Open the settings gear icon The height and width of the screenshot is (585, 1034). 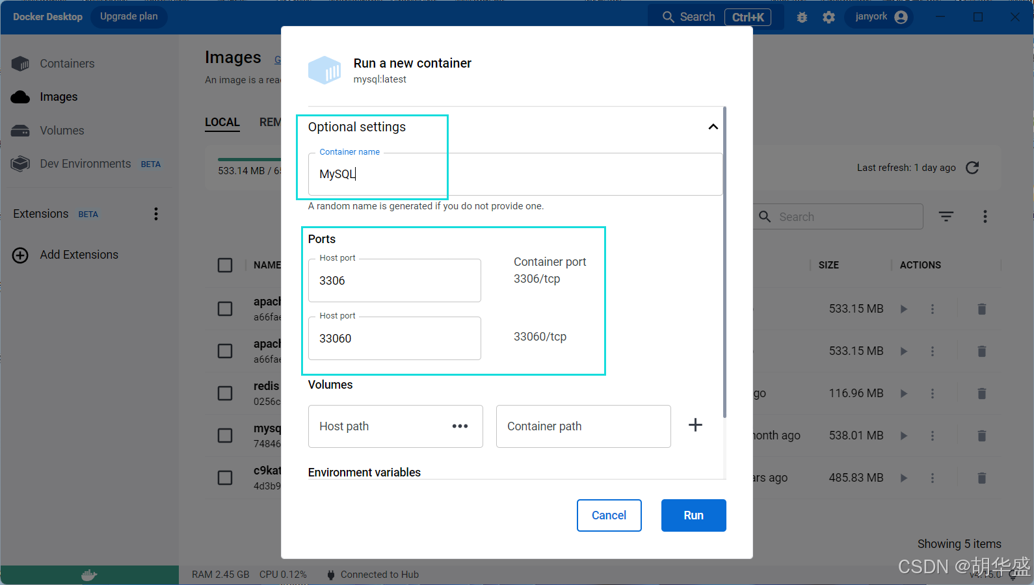click(x=829, y=18)
